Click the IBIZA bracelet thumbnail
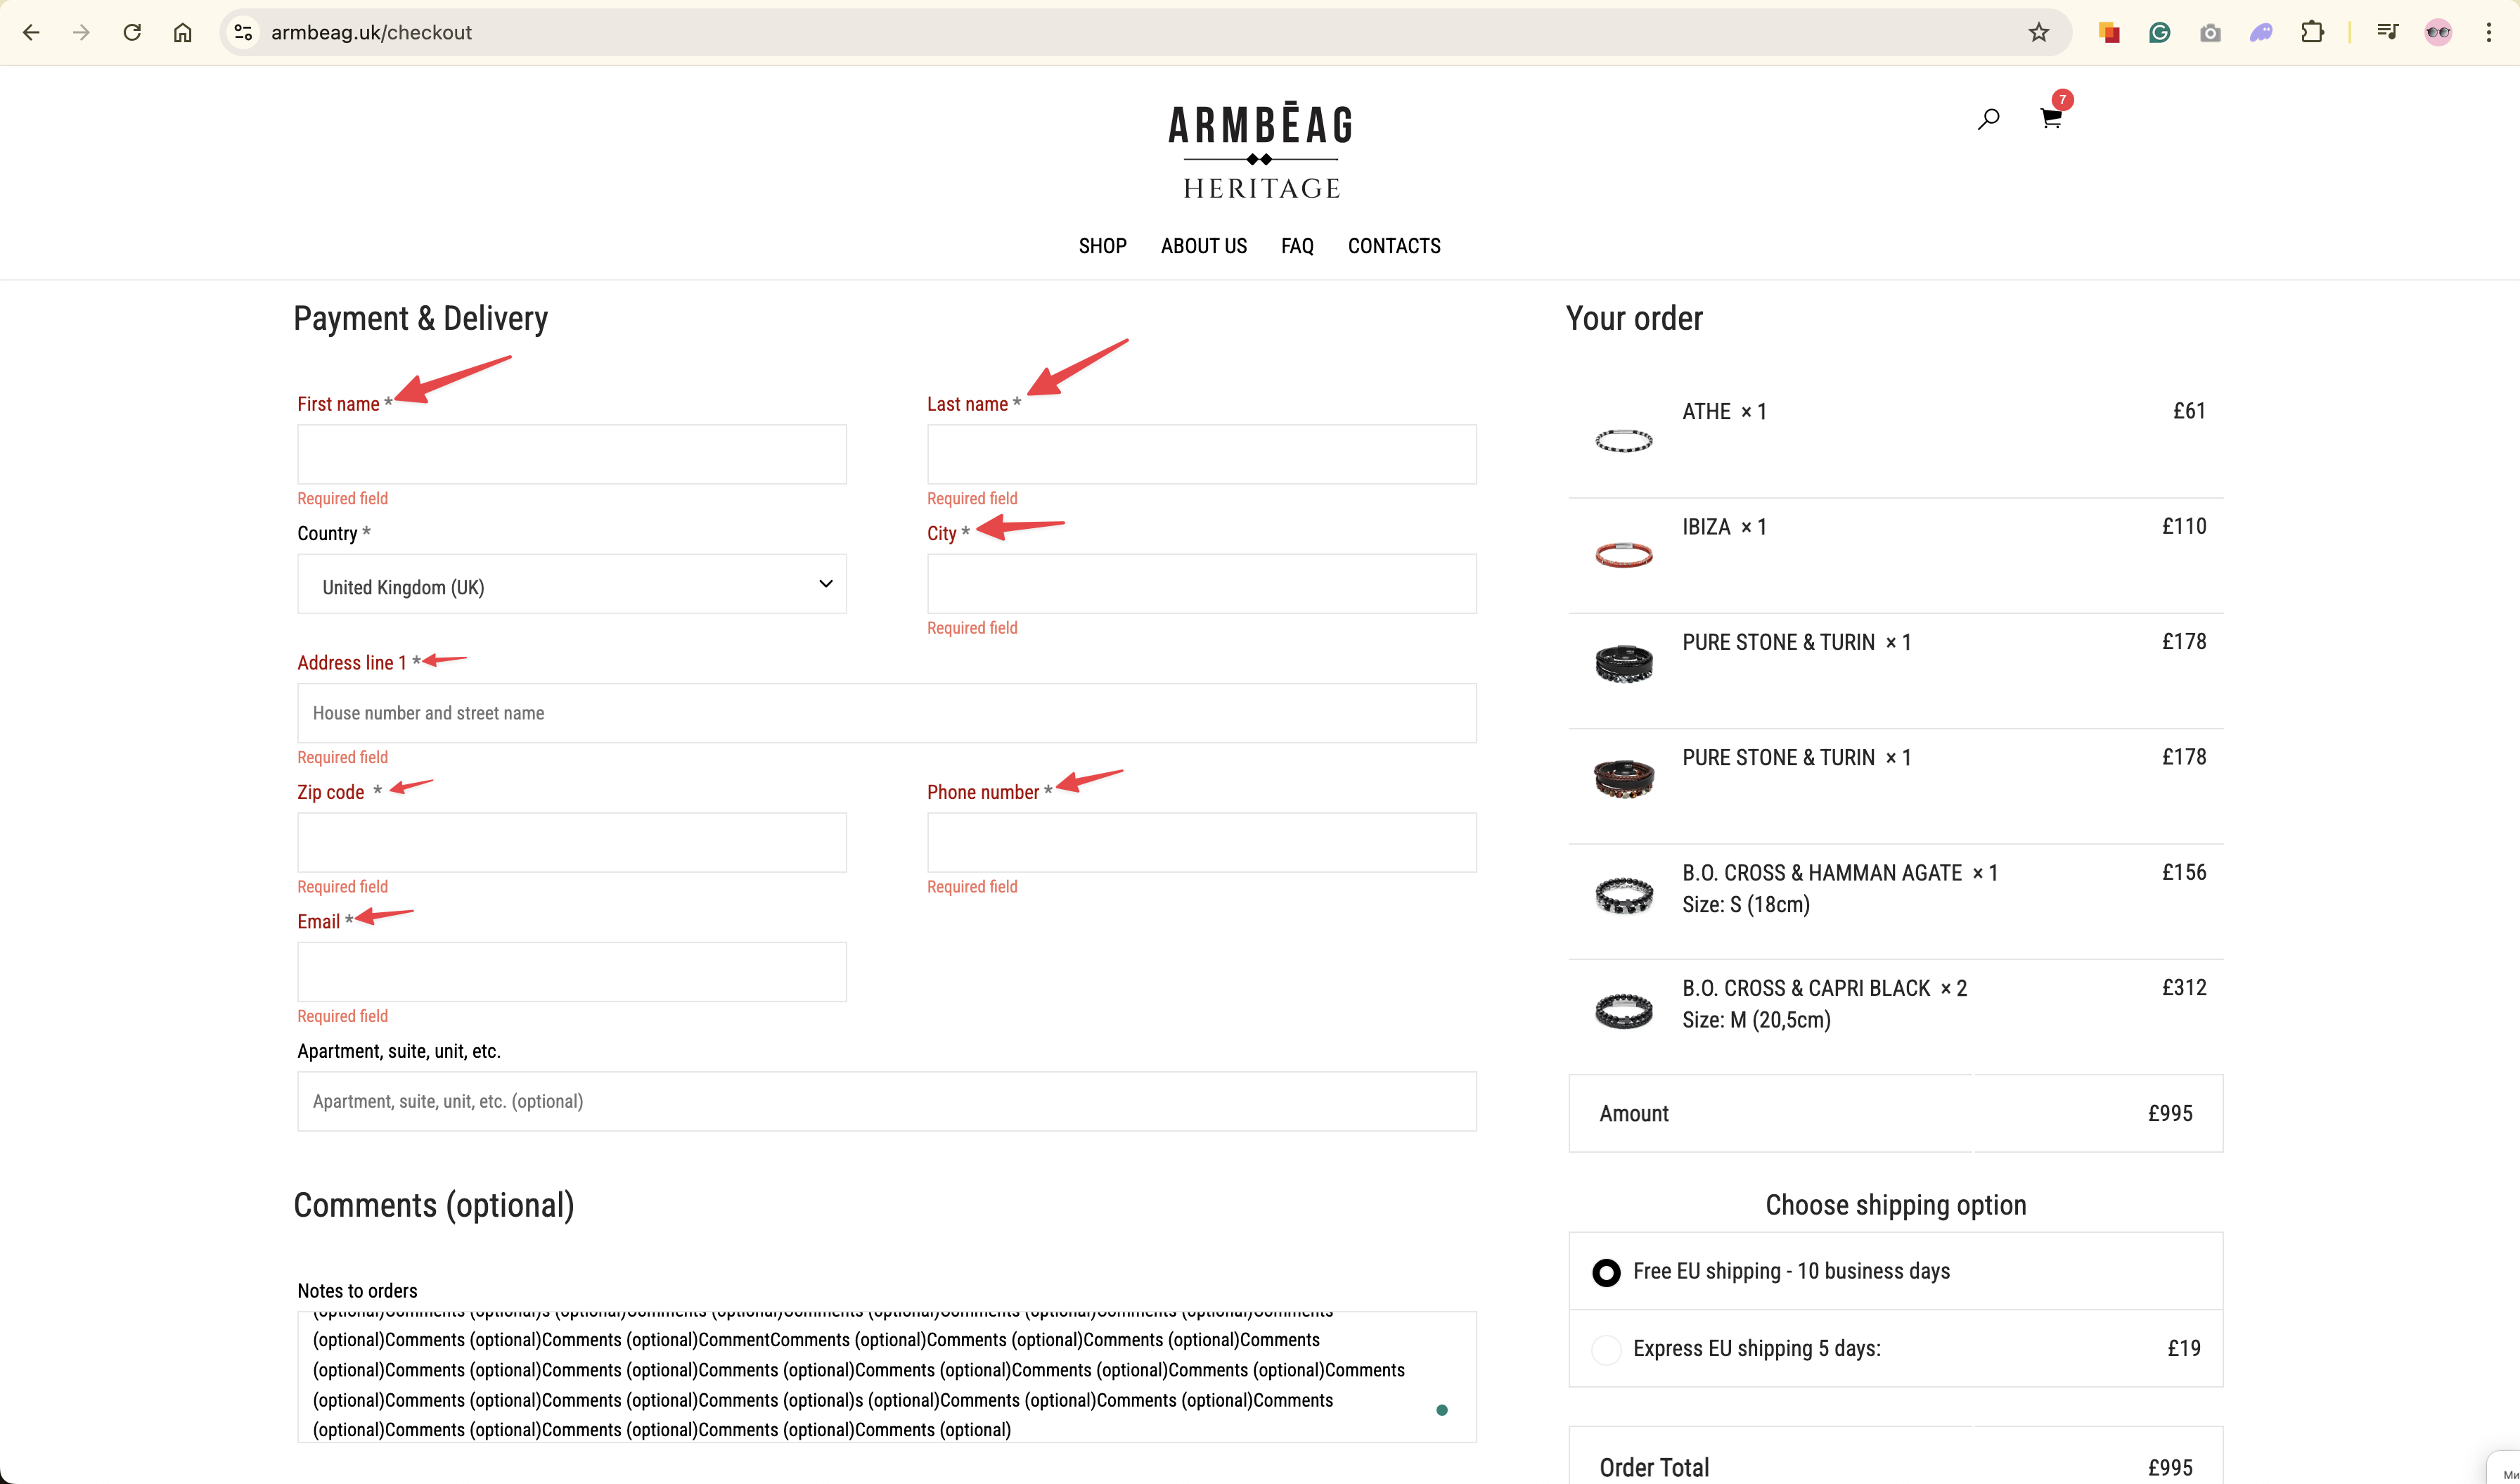Screen dimensions: 2520x1484 (x=1623, y=554)
